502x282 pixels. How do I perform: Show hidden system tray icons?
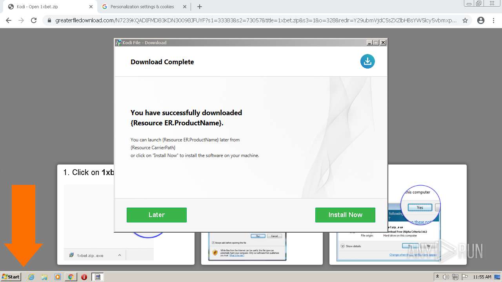(x=438, y=277)
